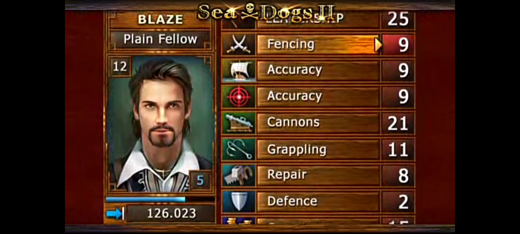520x234 pixels.
Task: Select the red crosshair Accuracy icon
Action: click(x=239, y=97)
